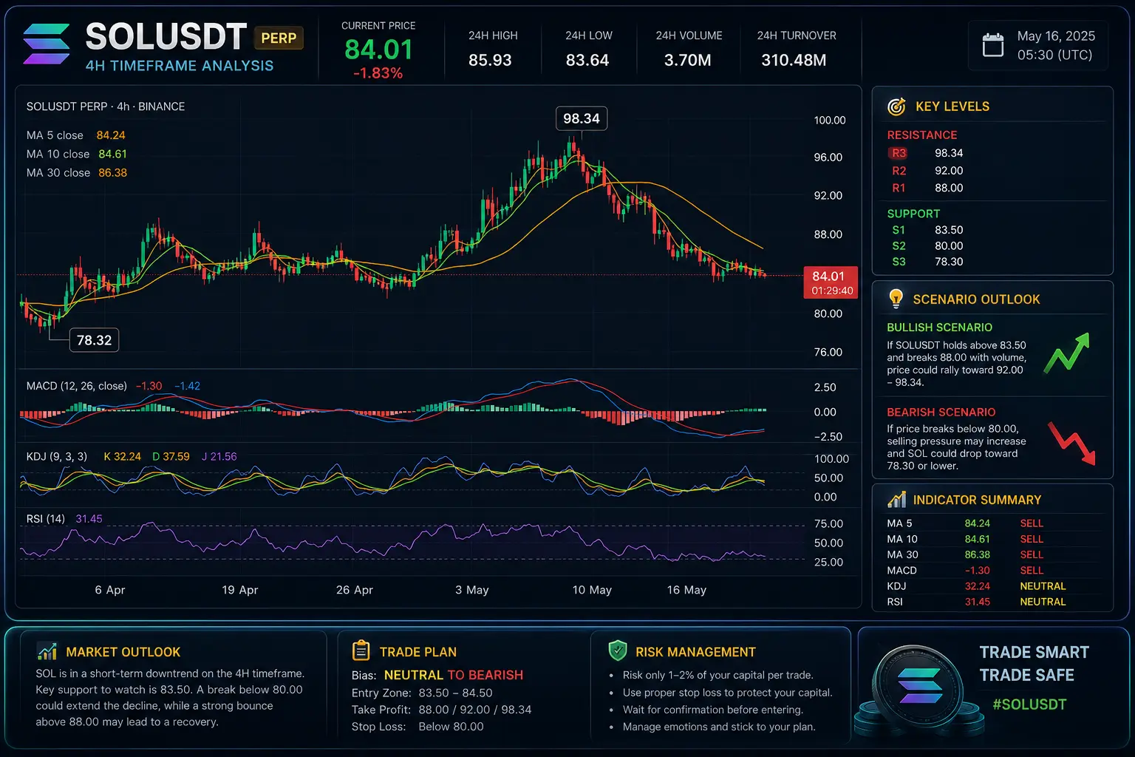
Task: Click the chart title SOLUSDT PERP · 4h · BINANCE
Action: coord(106,106)
